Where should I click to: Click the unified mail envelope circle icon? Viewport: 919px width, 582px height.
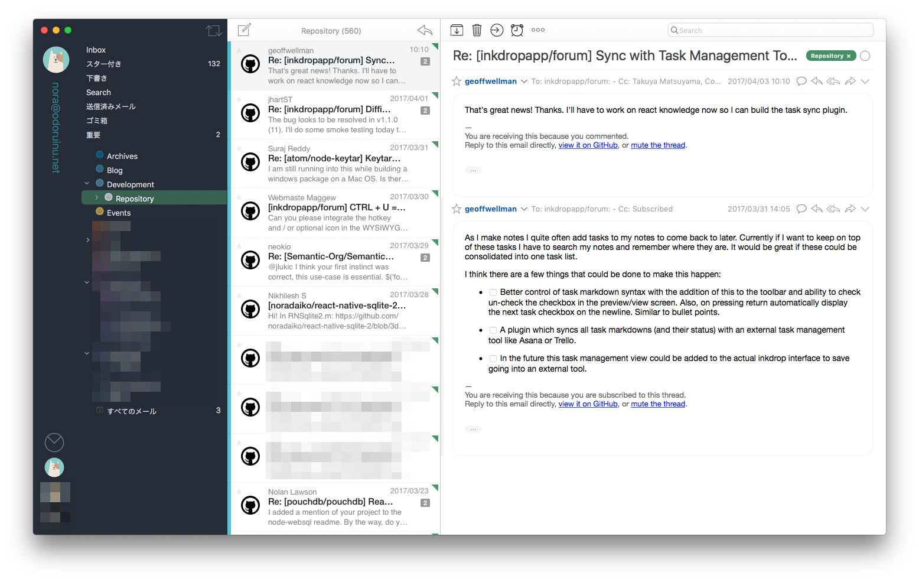(x=54, y=443)
